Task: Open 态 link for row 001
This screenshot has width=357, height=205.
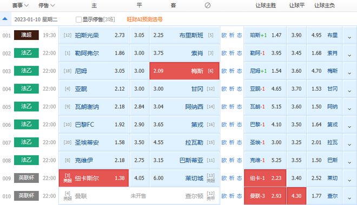Action: tap(239, 35)
